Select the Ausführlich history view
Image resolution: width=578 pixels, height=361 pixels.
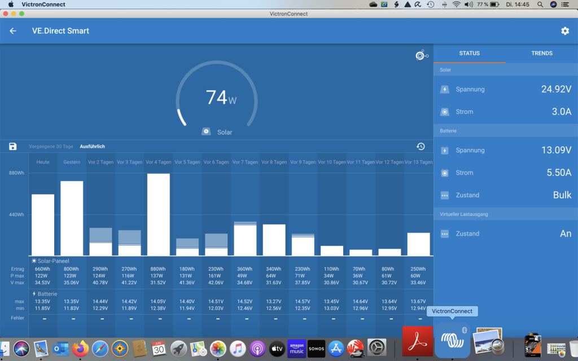point(92,147)
